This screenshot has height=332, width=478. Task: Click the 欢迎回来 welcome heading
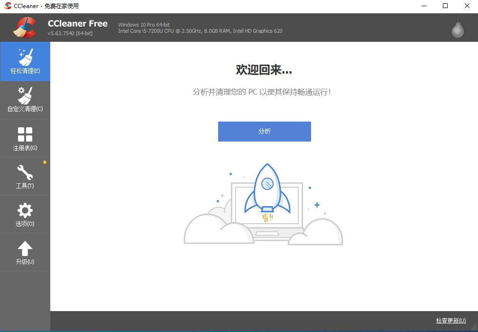click(x=264, y=70)
